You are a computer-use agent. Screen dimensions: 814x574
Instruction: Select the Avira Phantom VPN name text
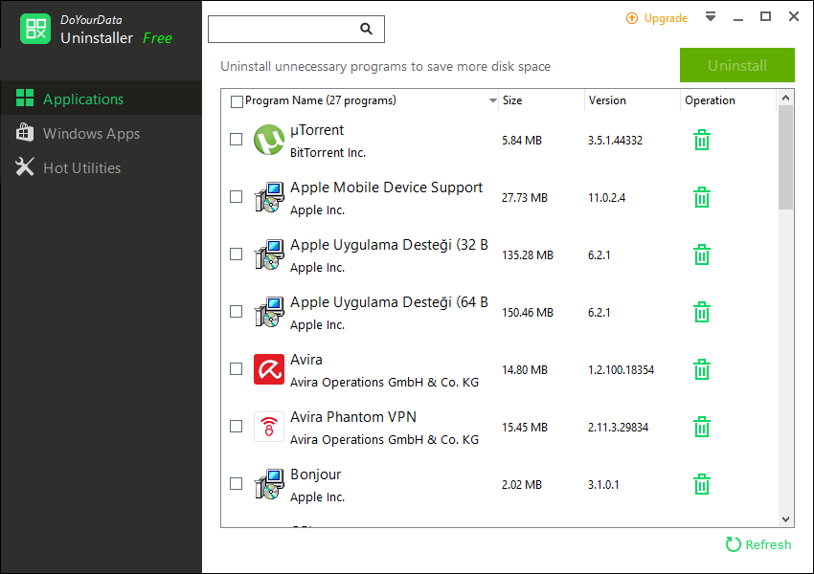[x=353, y=417]
